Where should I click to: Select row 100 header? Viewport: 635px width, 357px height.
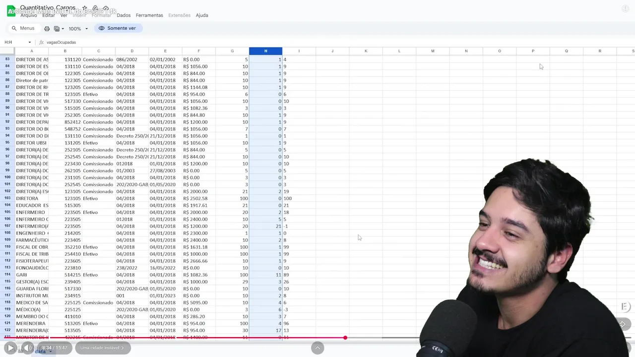(7, 178)
